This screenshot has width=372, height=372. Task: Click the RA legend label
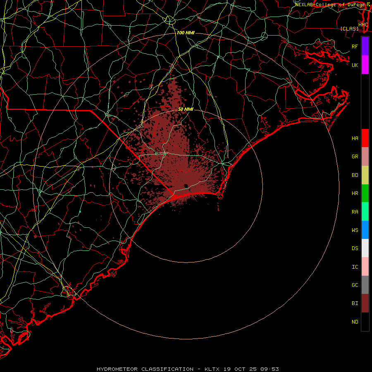click(355, 212)
